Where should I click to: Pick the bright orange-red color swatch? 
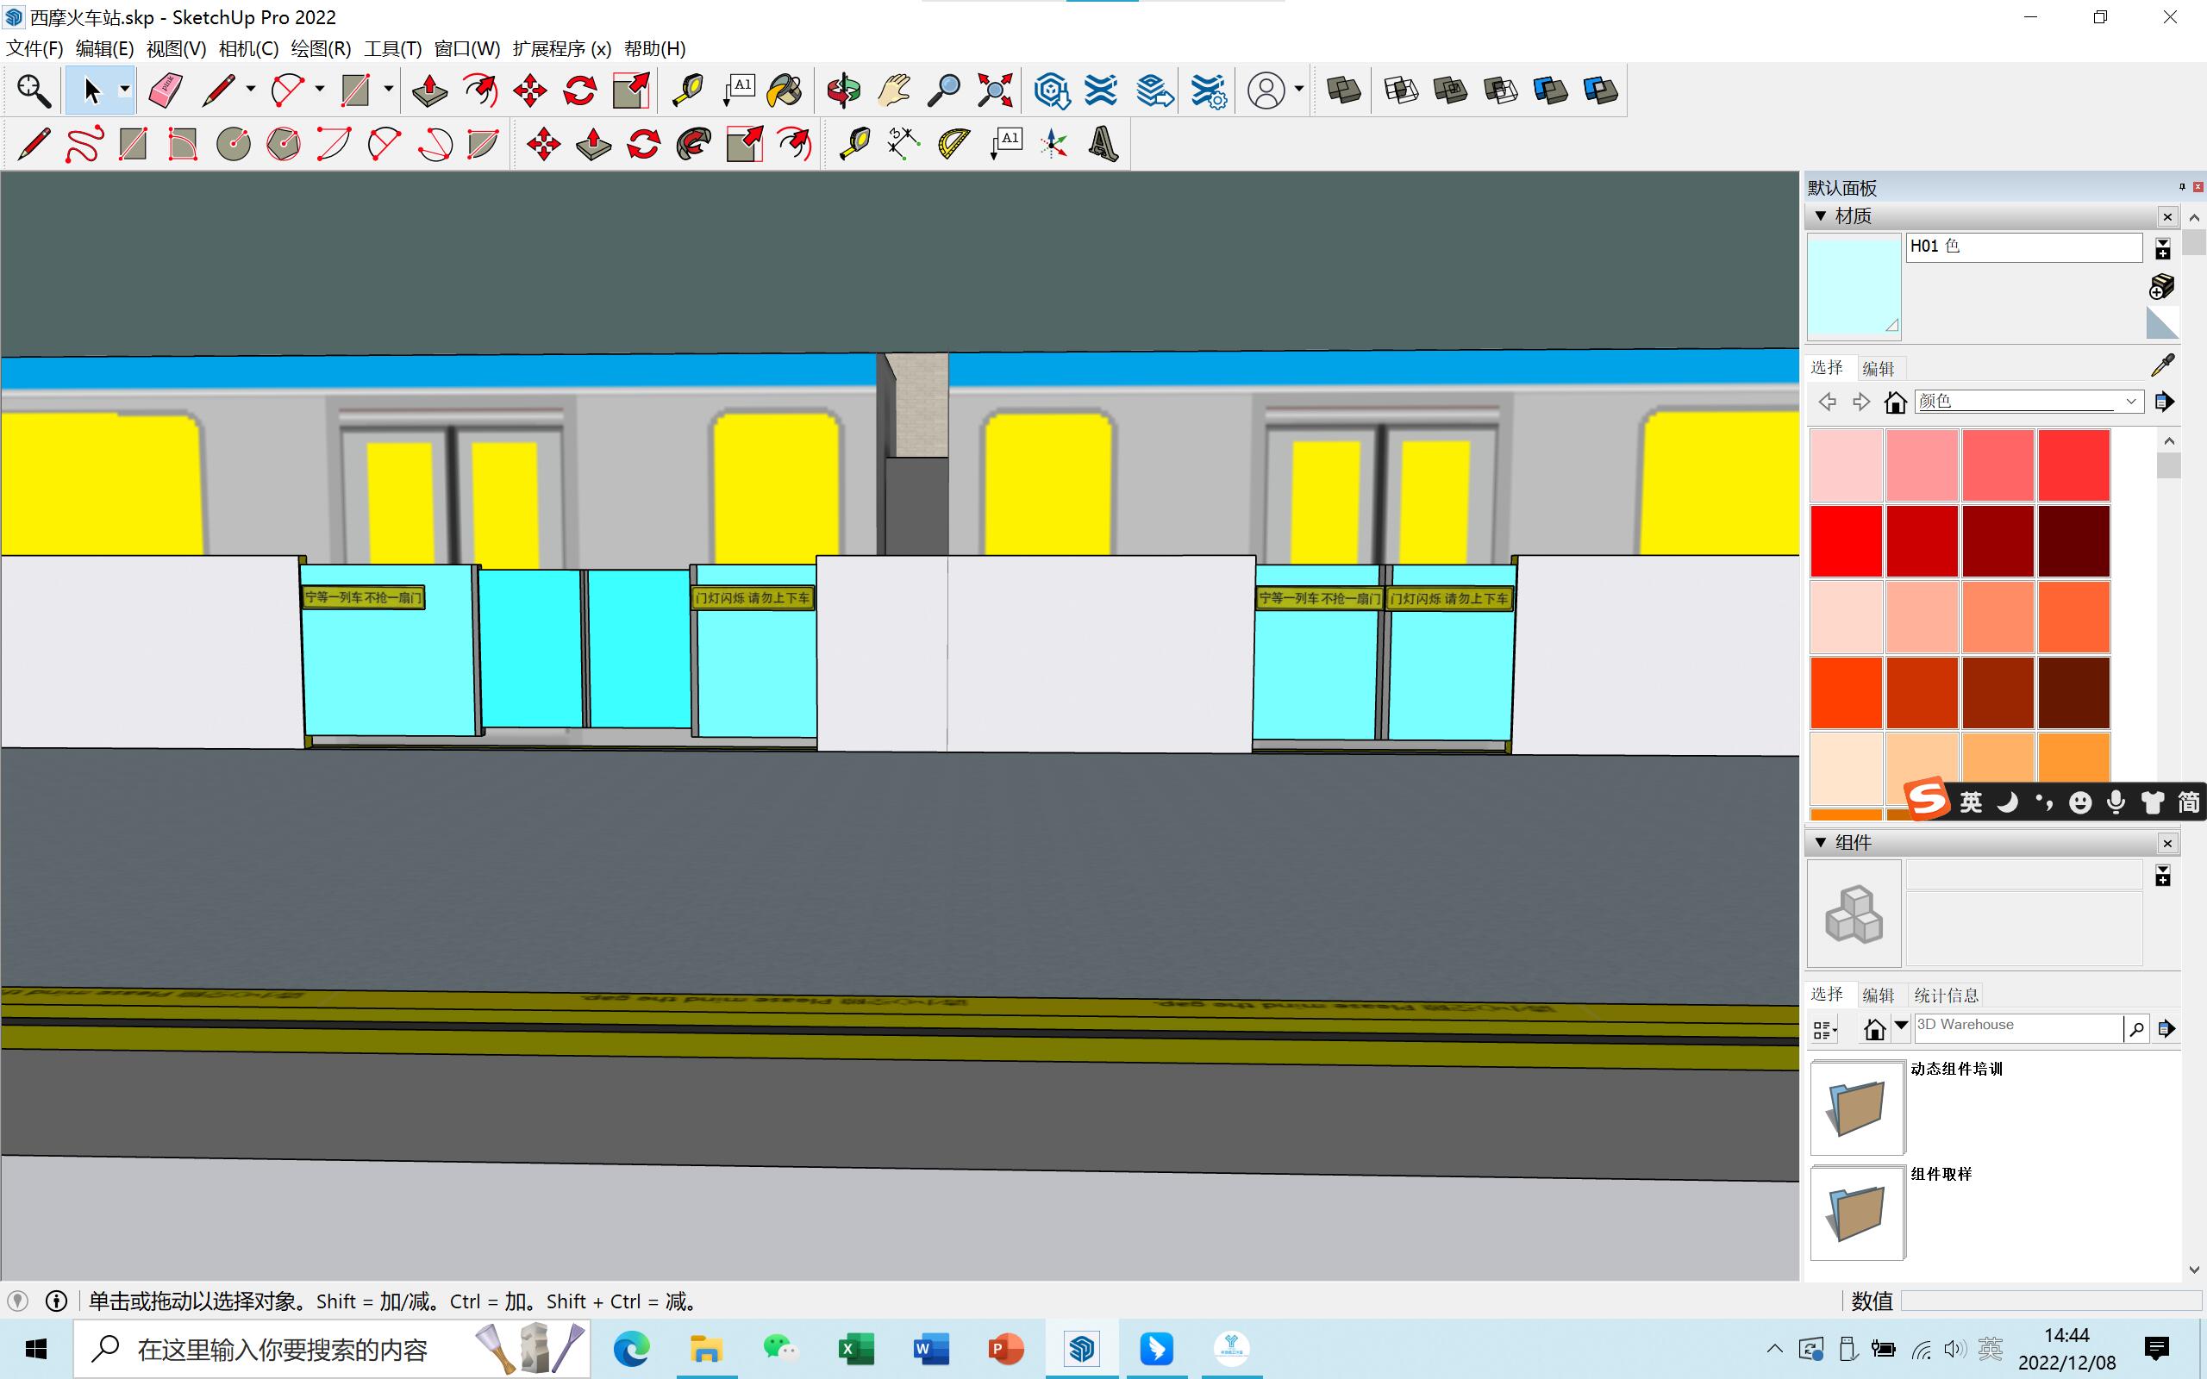point(1846,692)
